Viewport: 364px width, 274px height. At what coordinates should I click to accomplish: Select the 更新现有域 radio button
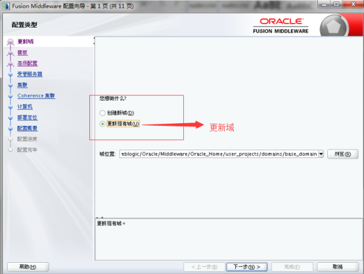(x=102, y=124)
